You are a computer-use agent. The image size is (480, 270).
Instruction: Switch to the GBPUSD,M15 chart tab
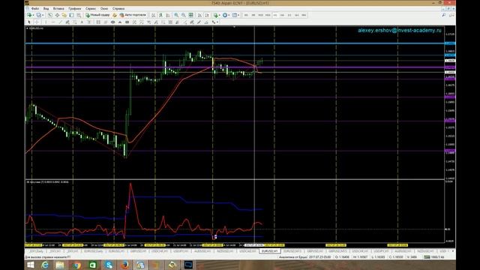[x=337, y=251]
